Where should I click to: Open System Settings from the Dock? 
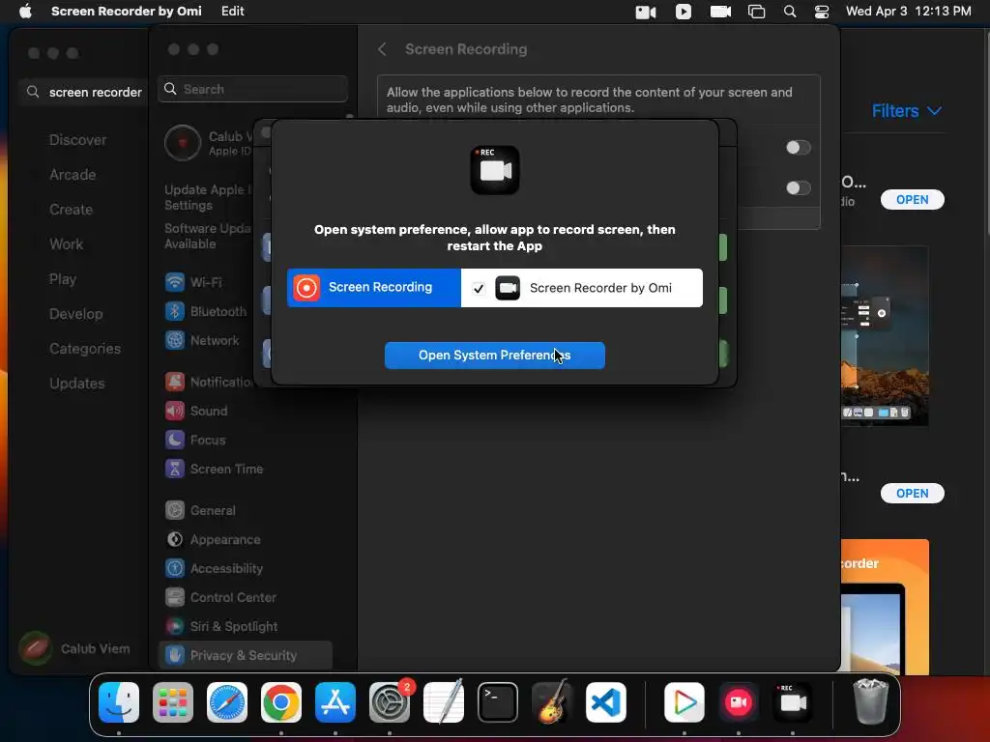point(390,702)
